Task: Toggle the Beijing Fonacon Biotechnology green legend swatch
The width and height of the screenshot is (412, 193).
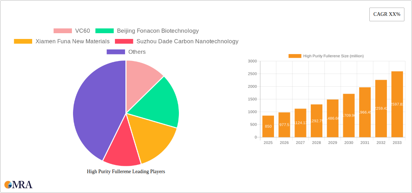Action: point(104,31)
